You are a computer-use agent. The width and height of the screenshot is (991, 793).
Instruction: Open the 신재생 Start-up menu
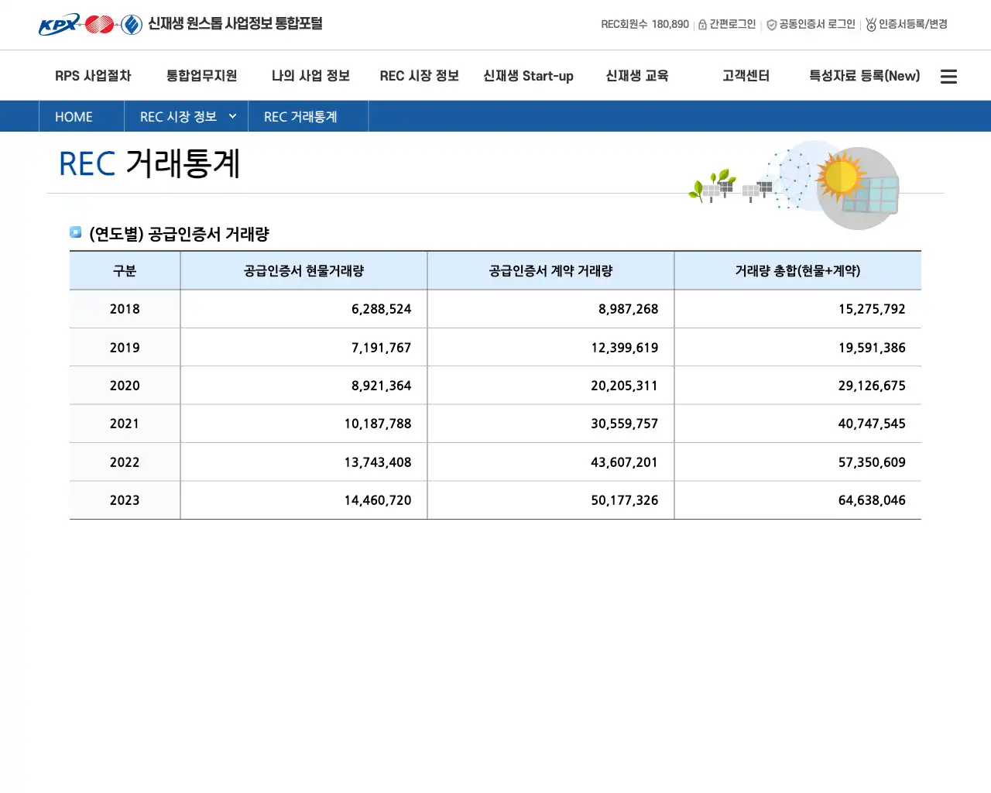click(528, 76)
